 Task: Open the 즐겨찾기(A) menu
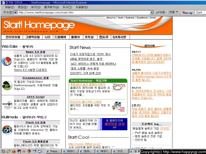[x=51, y=7]
